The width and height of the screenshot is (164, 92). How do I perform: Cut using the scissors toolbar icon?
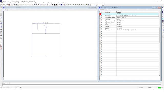(x=34, y=5)
